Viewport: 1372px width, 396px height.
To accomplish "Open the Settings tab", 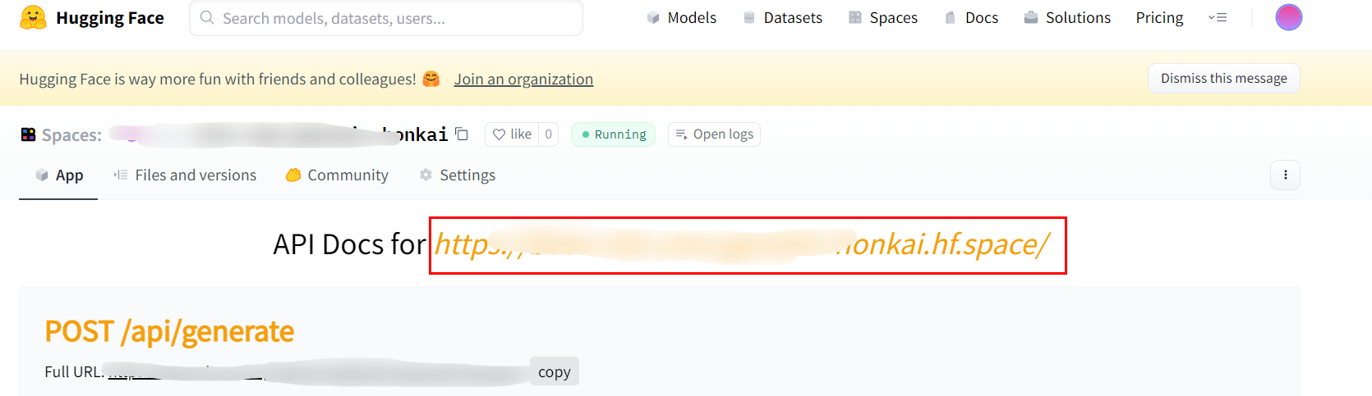I will pos(458,175).
